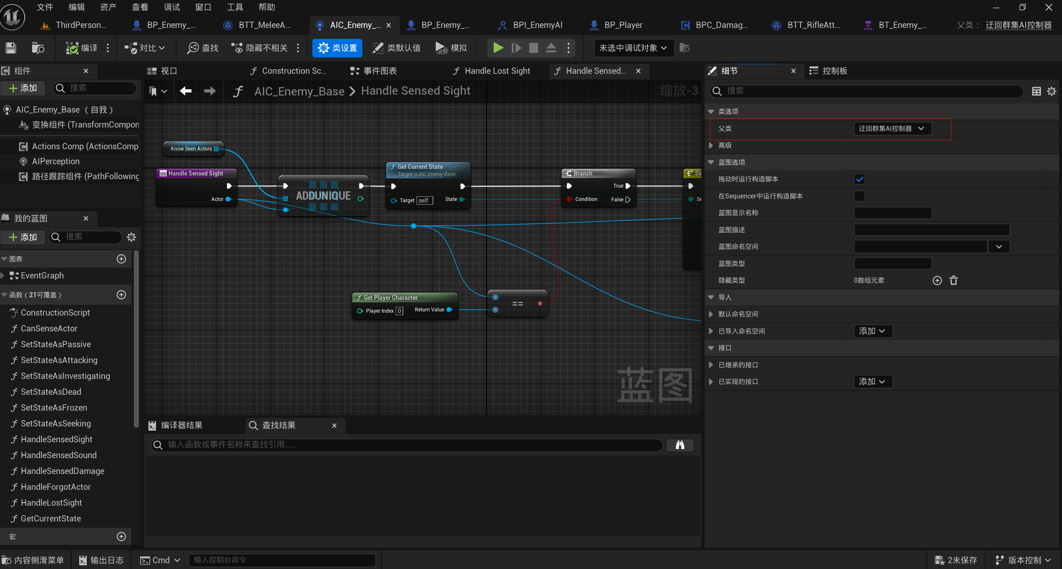Click the Browse to asset icon in toolbar

pyautogui.click(x=38, y=48)
